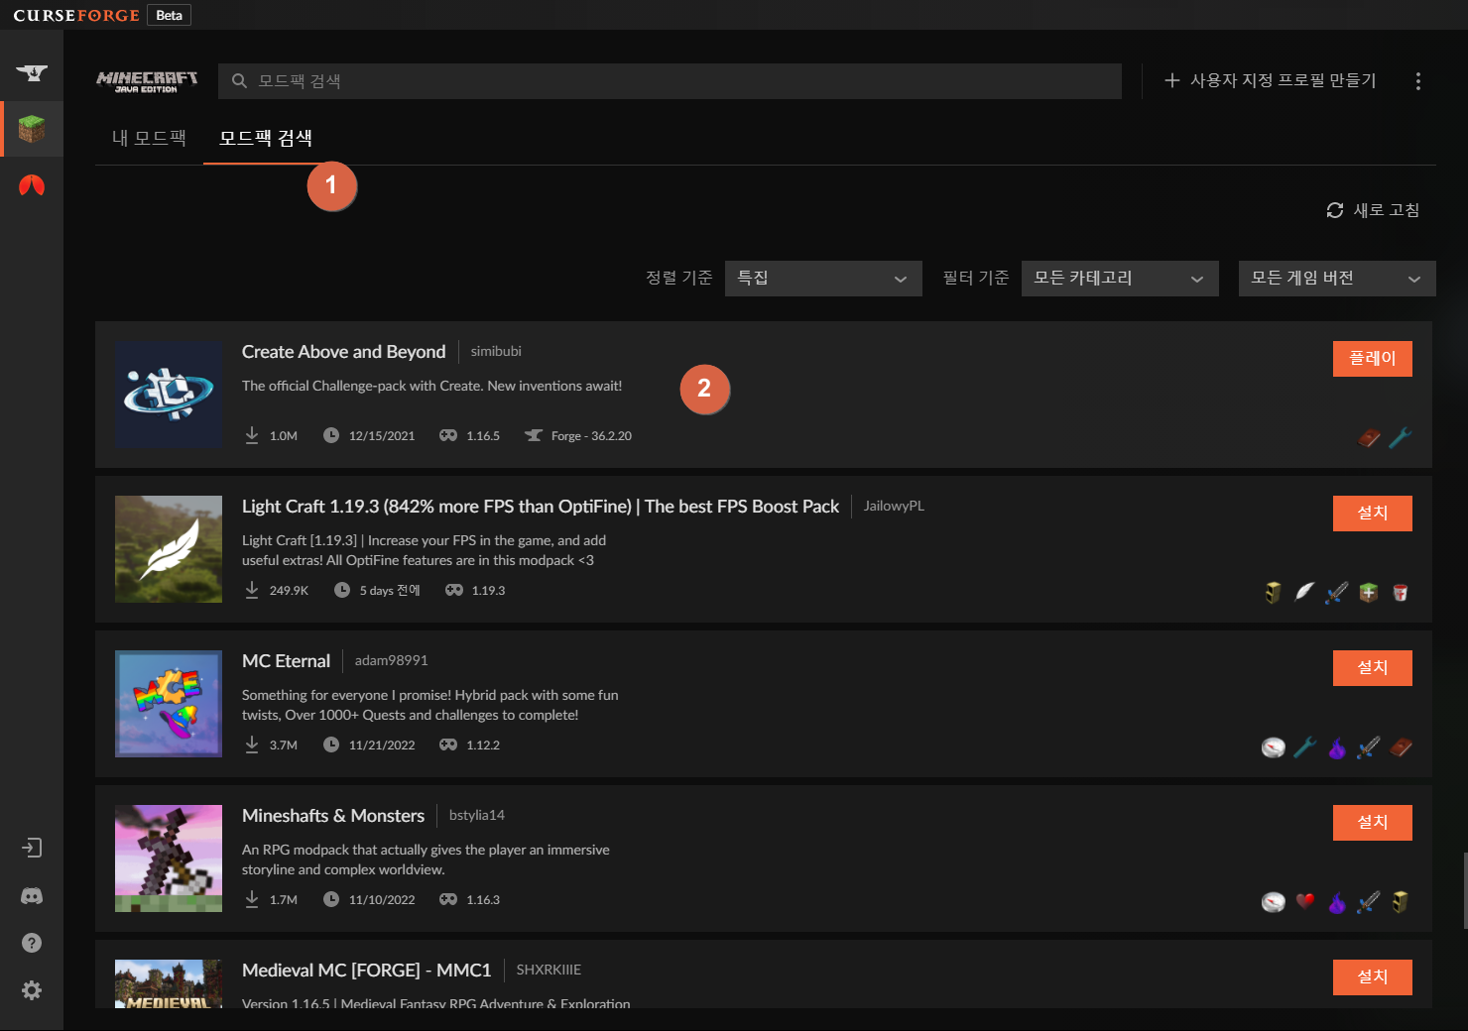This screenshot has height=1031, width=1468.
Task: Click brown book category icon on Create Above and Beyond
Action: coord(1369,437)
